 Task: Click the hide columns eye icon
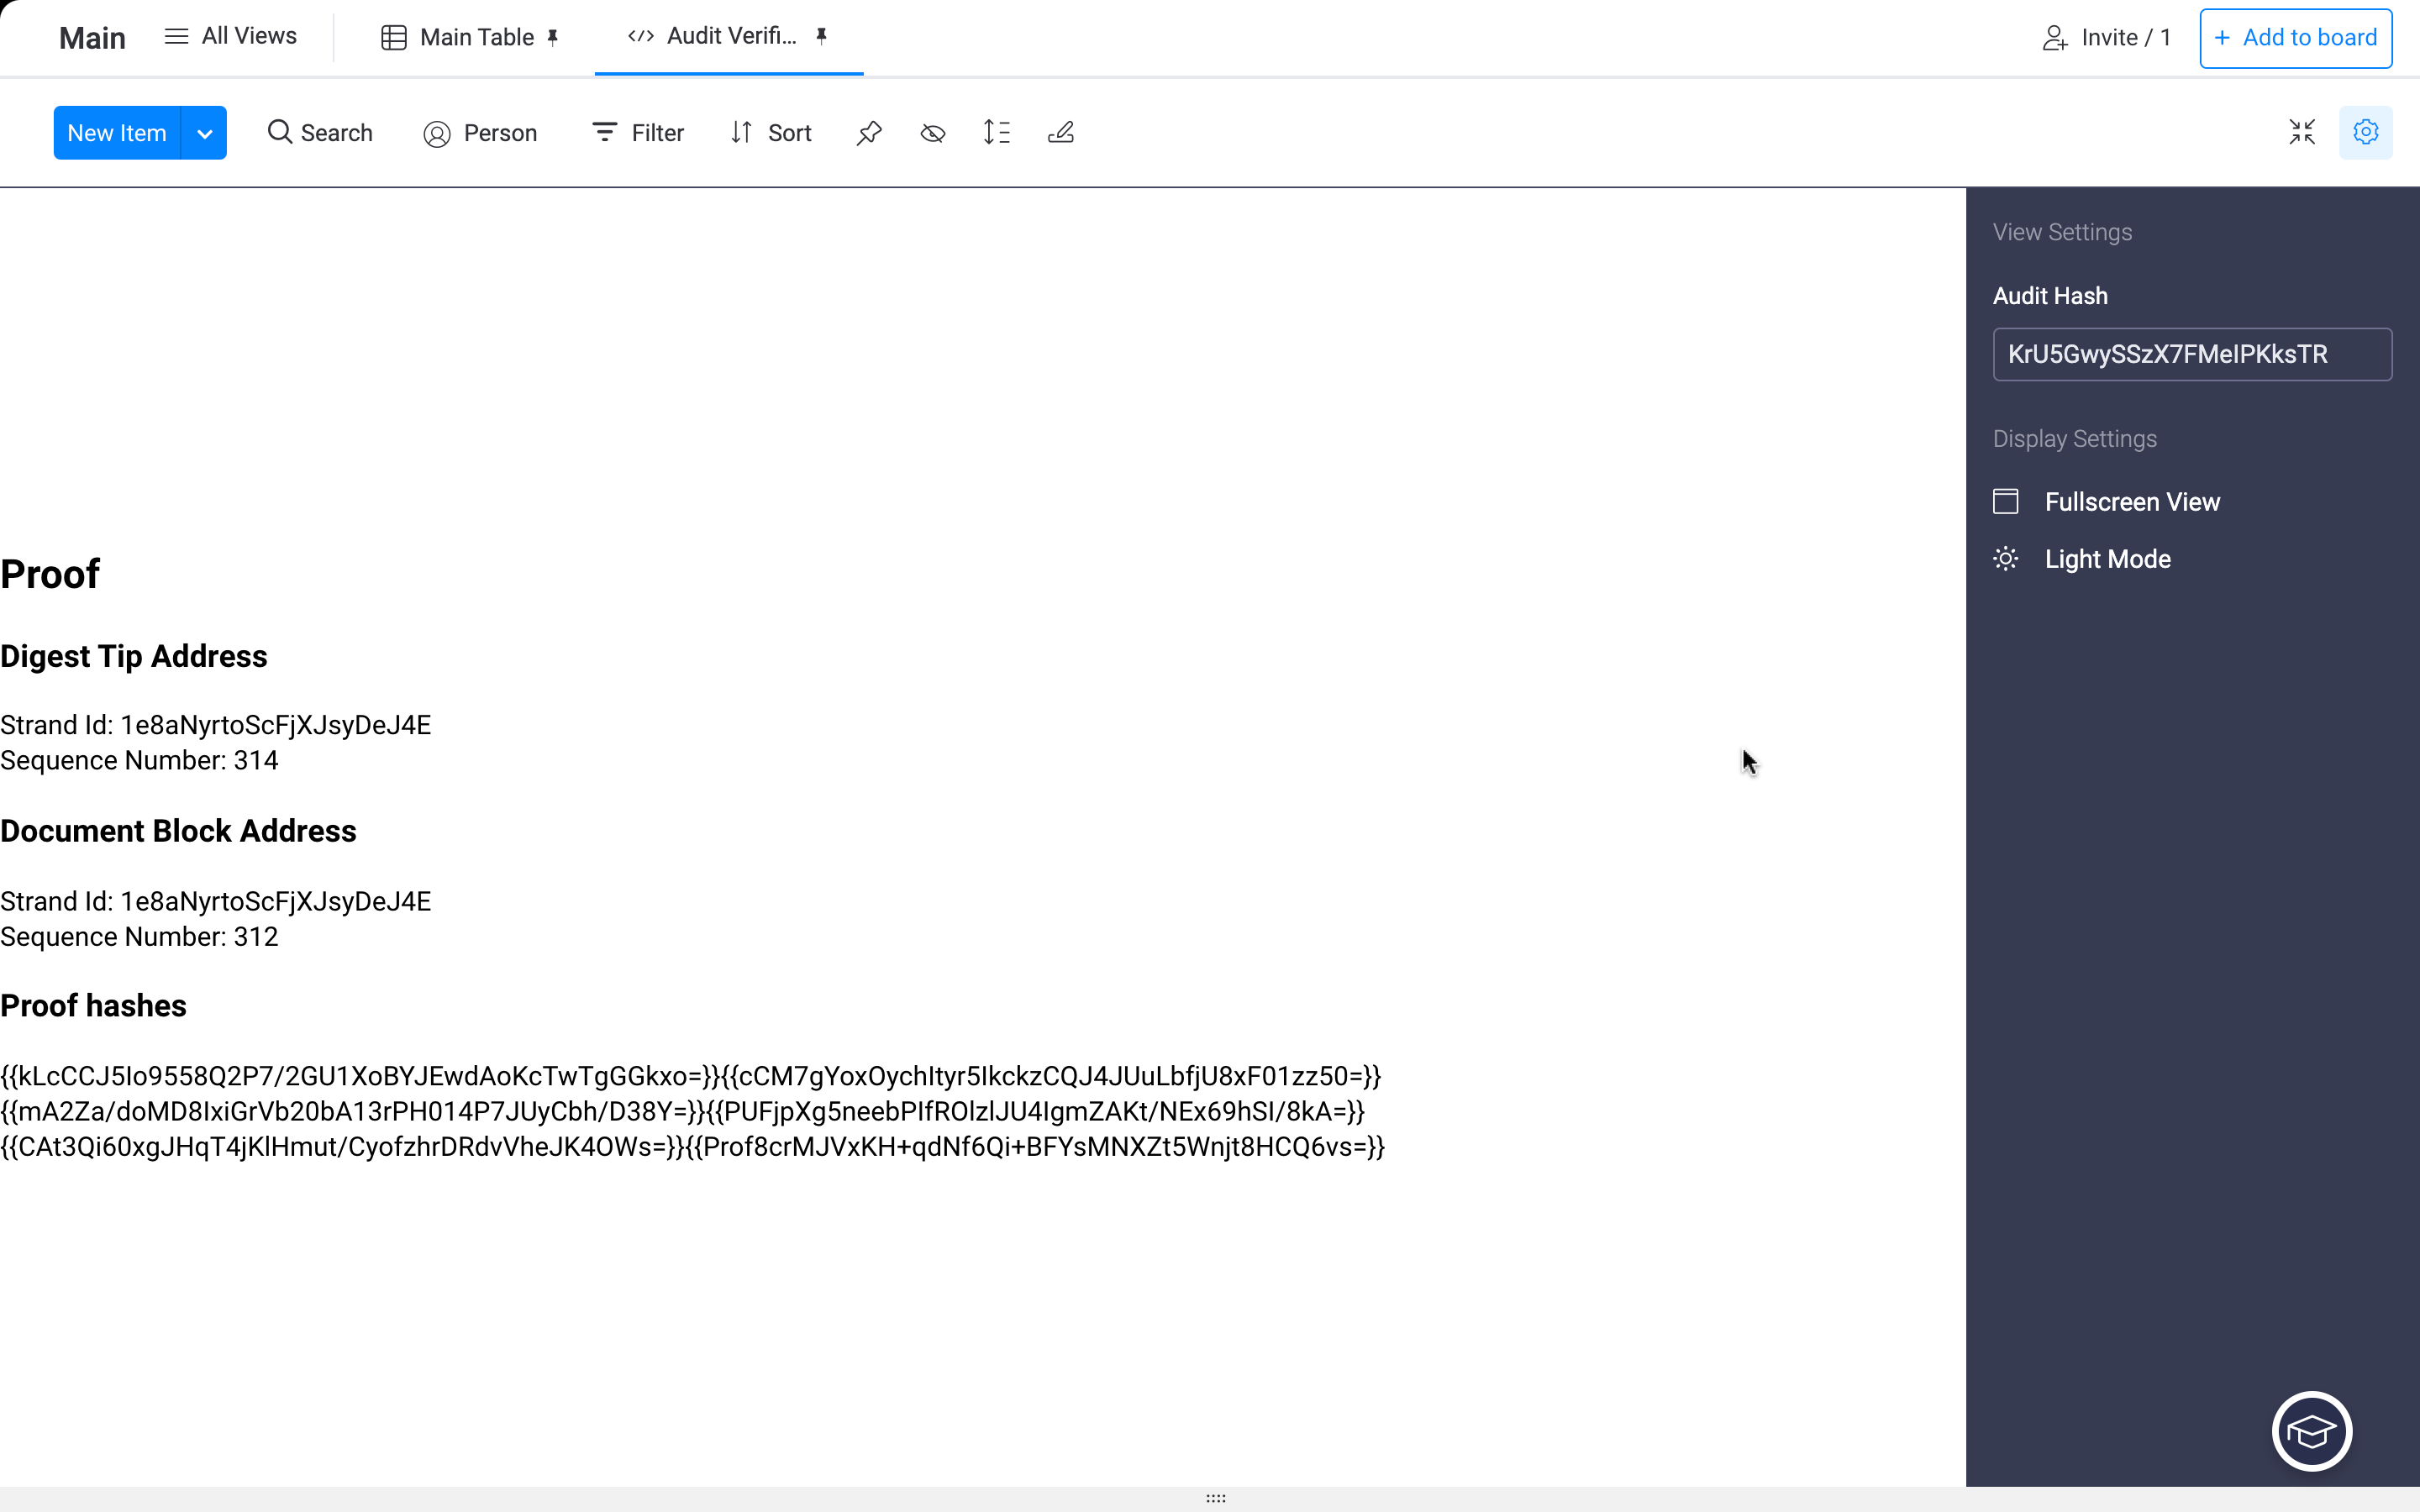coord(933,133)
